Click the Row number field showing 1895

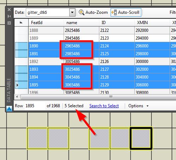coord(35,106)
